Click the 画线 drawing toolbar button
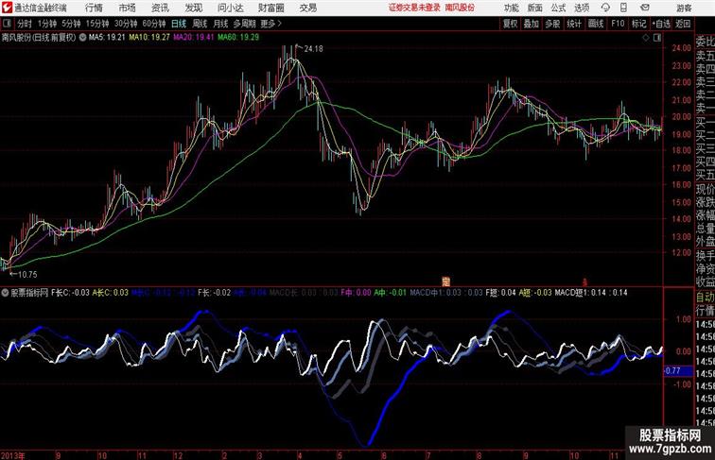The width and height of the screenshot is (715, 460). pyautogui.click(x=596, y=24)
